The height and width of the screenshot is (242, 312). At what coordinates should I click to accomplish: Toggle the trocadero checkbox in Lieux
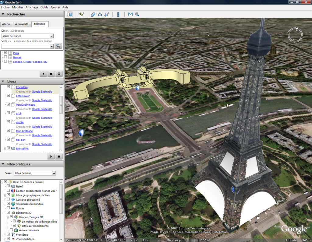(x=8, y=87)
